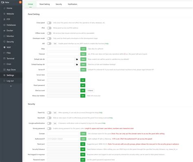Turn on the BasicAuth switch
Image resolution: width=193 pixels, height=162 pixels.
point(49,118)
